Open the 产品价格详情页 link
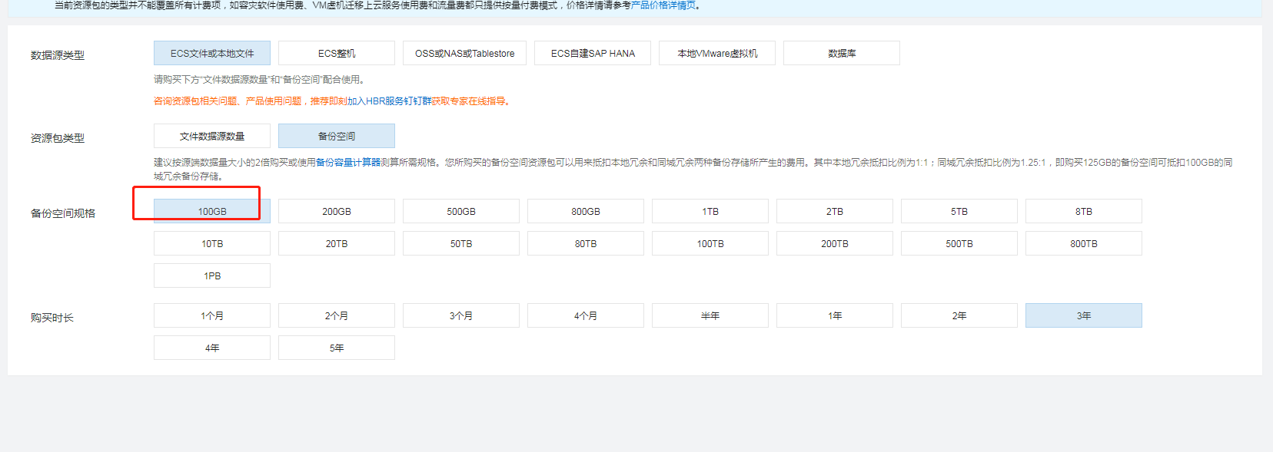This screenshot has height=452, width=1273. click(663, 5)
